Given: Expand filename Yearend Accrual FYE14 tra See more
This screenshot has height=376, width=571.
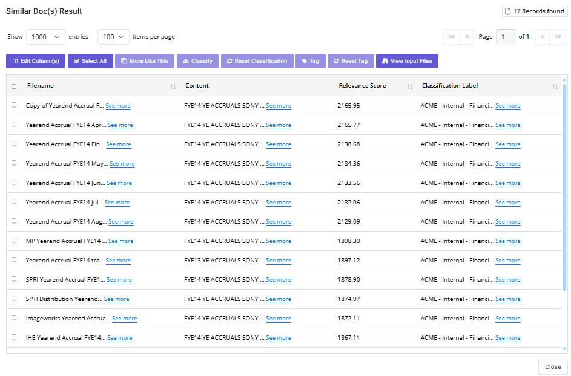Looking at the screenshot, I should tap(118, 261).
